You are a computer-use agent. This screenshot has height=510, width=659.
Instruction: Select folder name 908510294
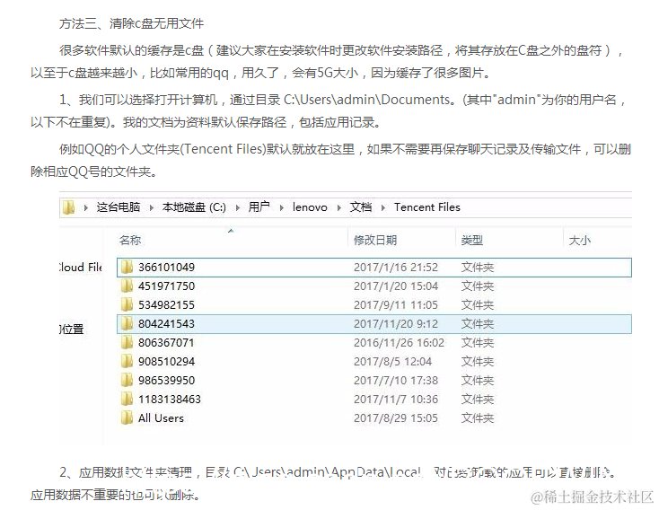(166, 362)
